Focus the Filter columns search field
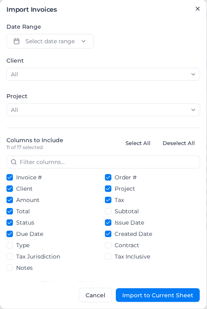The width and height of the screenshot is (207, 309). tap(103, 162)
